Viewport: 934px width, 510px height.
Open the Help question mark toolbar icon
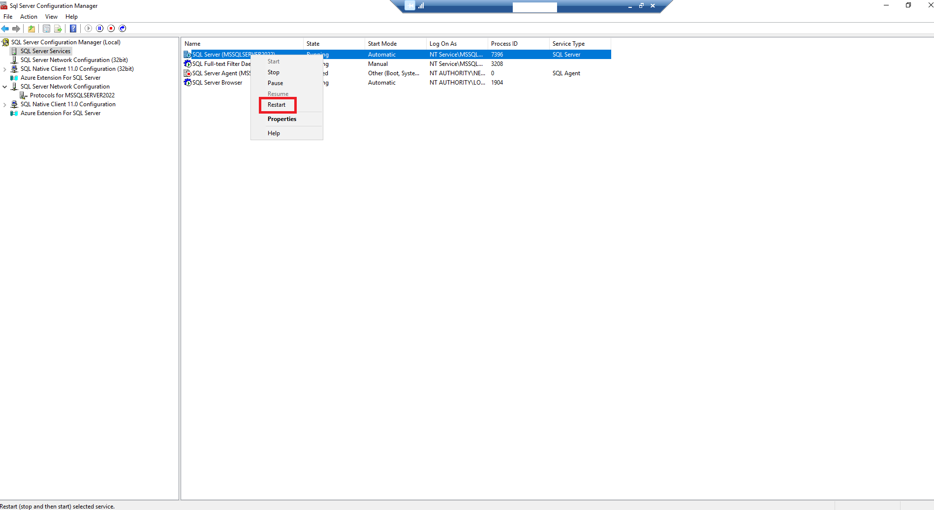pyautogui.click(x=73, y=29)
